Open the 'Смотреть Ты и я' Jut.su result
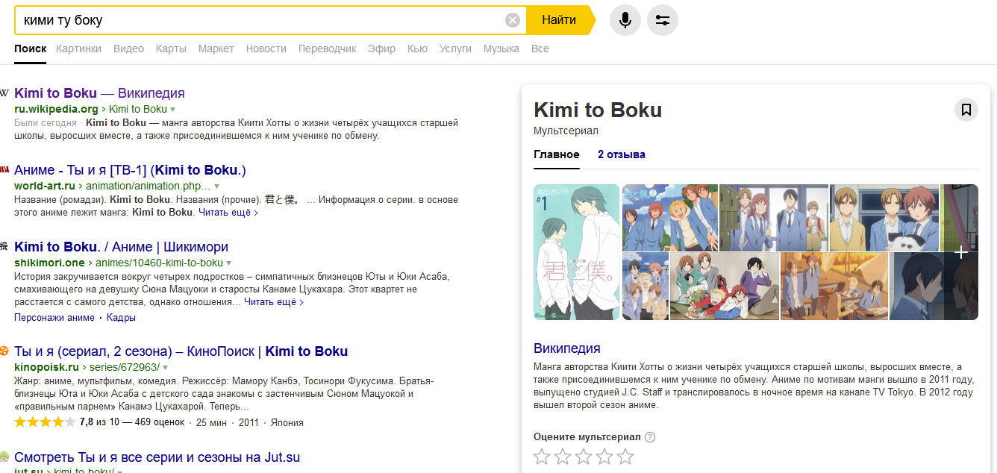997x473 pixels. [x=157, y=457]
